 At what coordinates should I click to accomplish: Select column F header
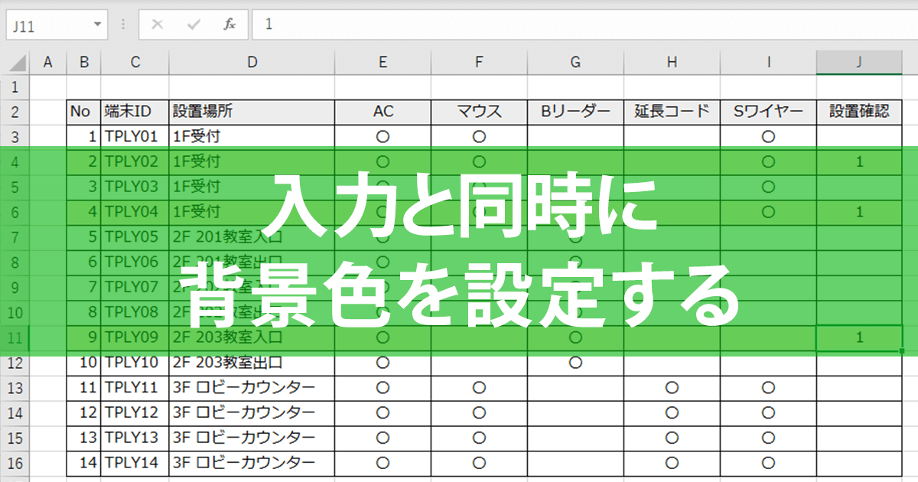point(479,63)
